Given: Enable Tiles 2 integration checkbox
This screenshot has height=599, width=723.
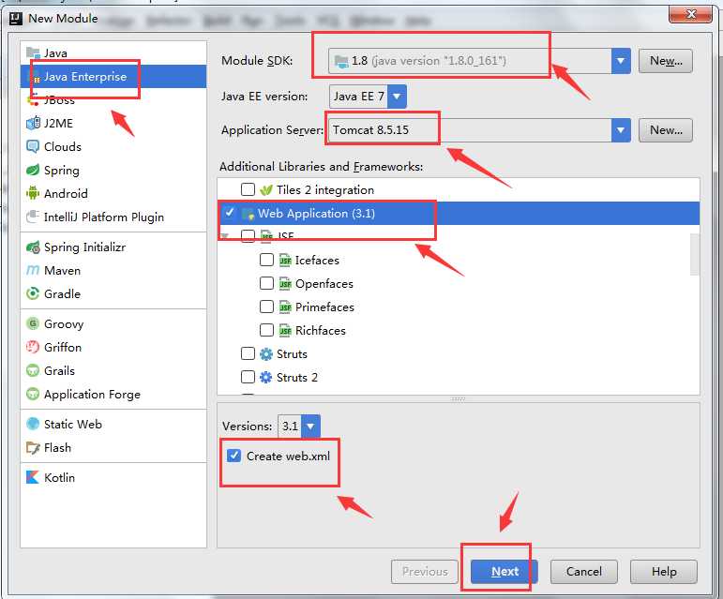Looking at the screenshot, I should click(x=248, y=189).
